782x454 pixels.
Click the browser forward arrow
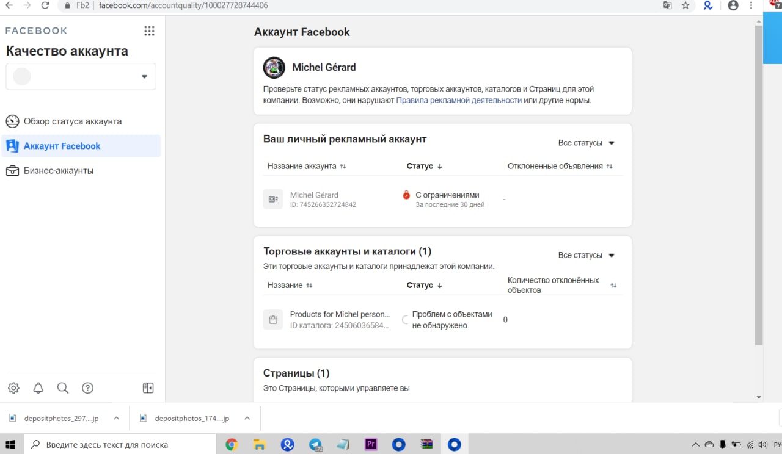tap(27, 5)
